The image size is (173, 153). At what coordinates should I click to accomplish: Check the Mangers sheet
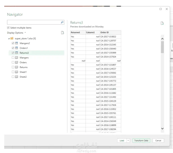point(13,58)
